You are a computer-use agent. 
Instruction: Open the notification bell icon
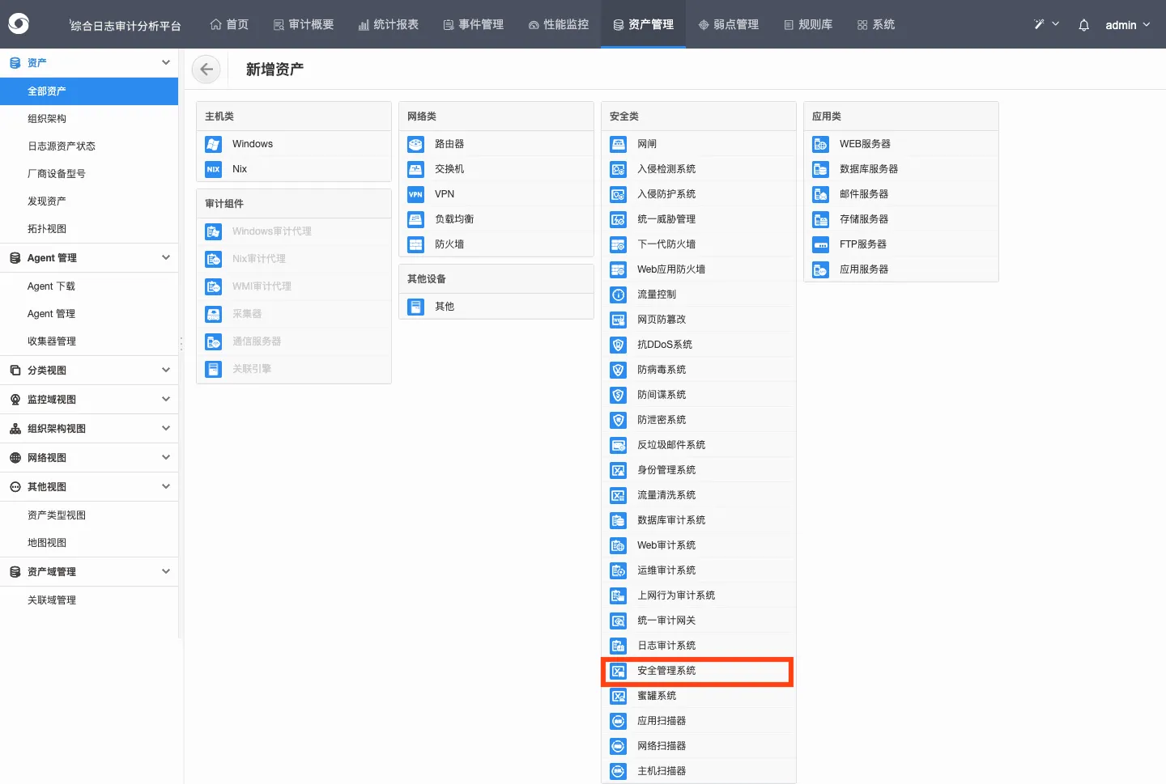(x=1083, y=25)
